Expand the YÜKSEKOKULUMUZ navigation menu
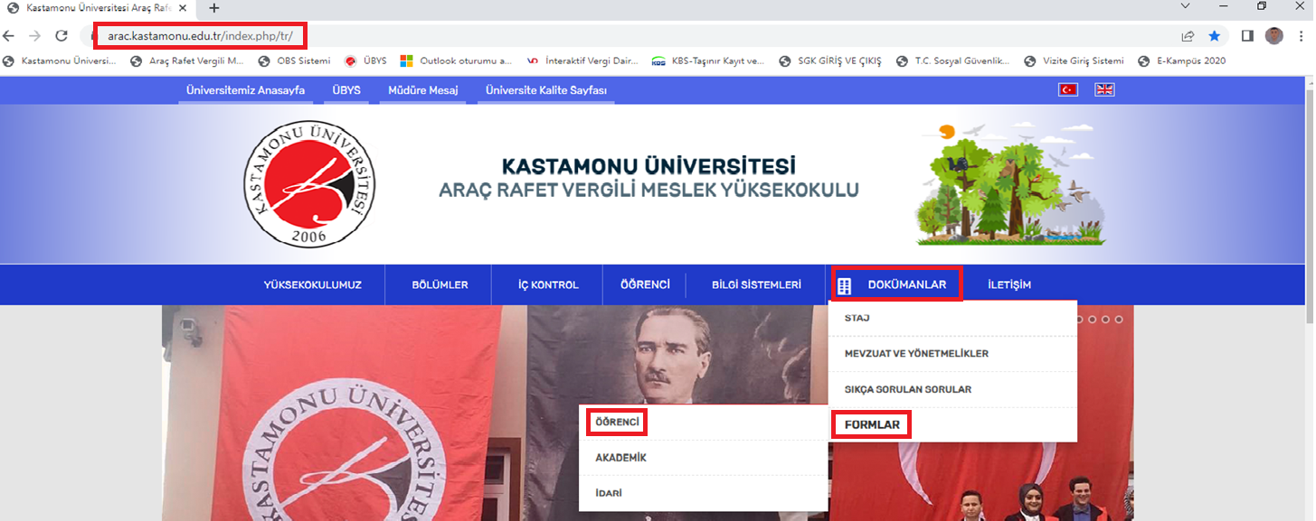Viewport: 1316px width, 521px height. point(312,285)
